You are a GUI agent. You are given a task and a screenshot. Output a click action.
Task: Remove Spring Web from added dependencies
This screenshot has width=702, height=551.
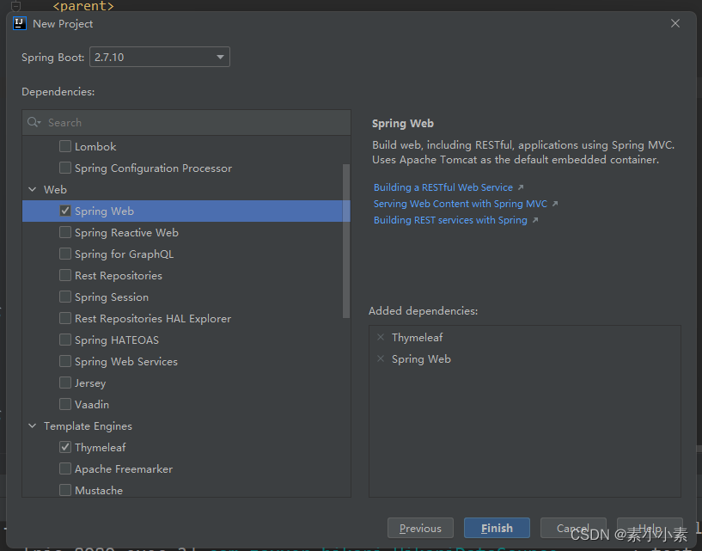381,358
